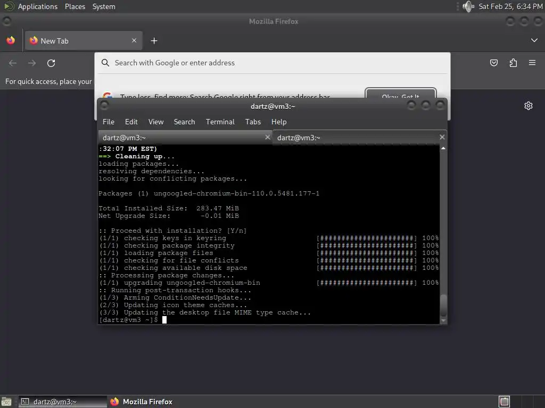Click the address bar magnifier icon

(x=105, y=63)
